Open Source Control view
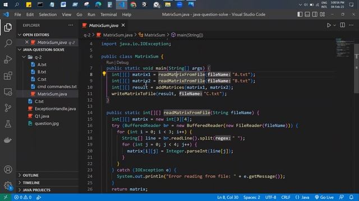This screenshot has width=359, height=201. point(8,108)
